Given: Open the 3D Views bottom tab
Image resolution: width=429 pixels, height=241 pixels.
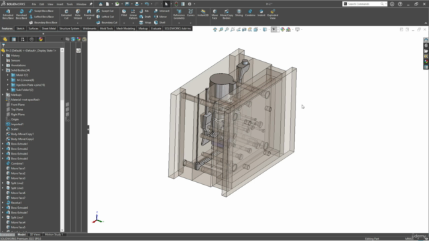Looking at the screenshot, I should pyautogui.click(x=35, y=234).
